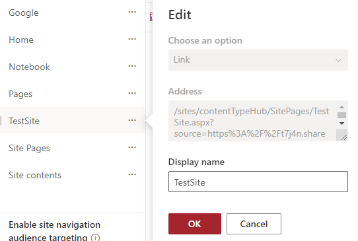Click the Display name text field
This screenshot has height=241, width=358.
point(258,182)
